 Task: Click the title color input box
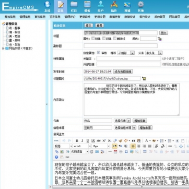pyautogui.click(x=148, y=39)
